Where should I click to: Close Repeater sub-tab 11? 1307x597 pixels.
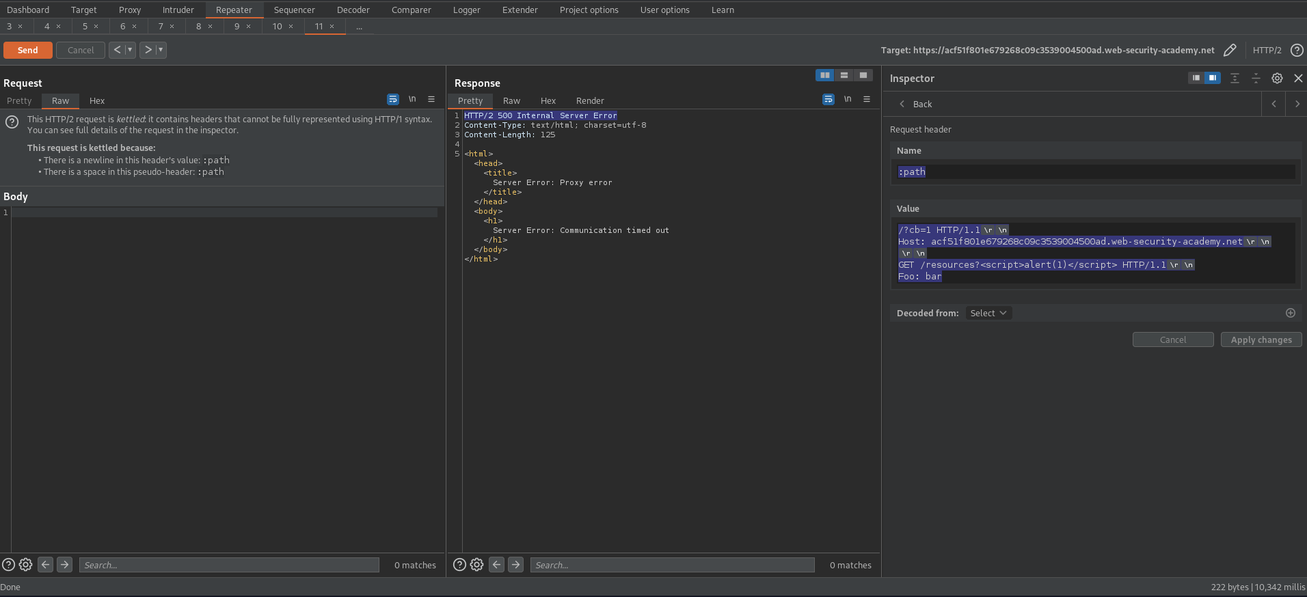(332, 27)
